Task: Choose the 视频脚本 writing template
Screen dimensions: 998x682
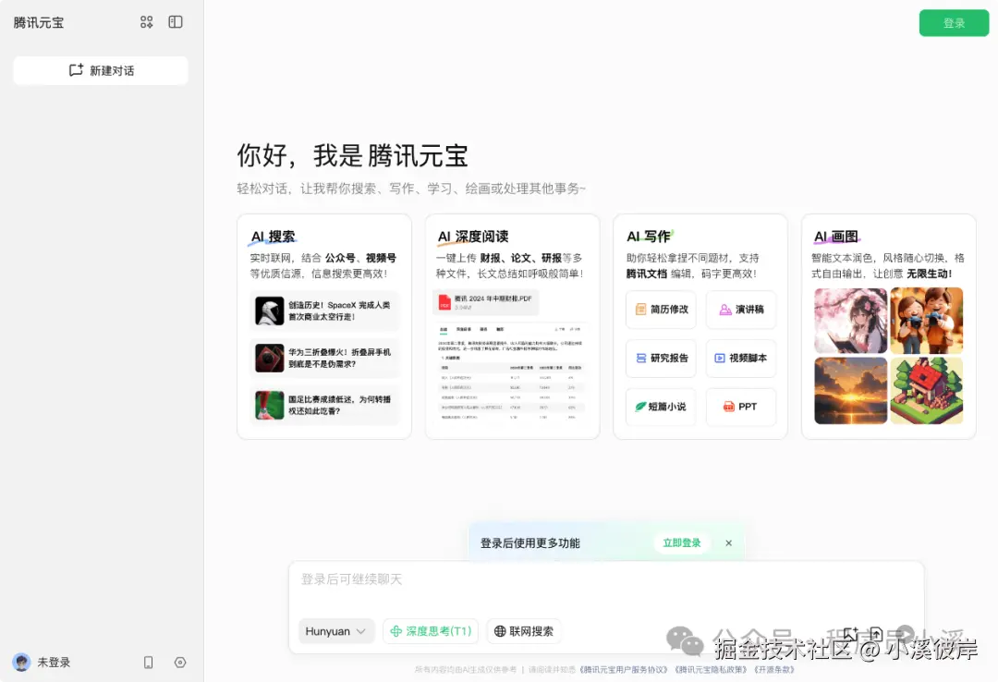Action: 741,358
